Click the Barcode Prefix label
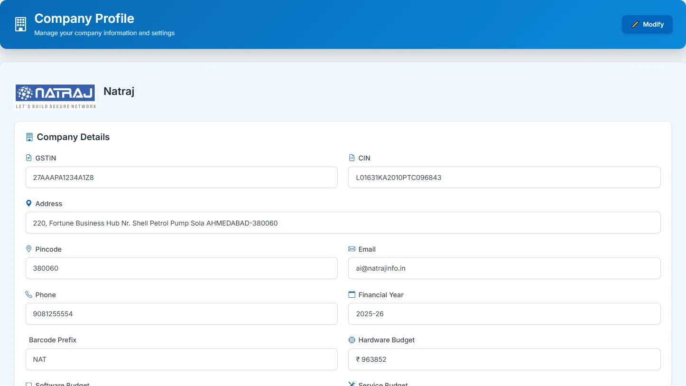 (x=53, y=340)
